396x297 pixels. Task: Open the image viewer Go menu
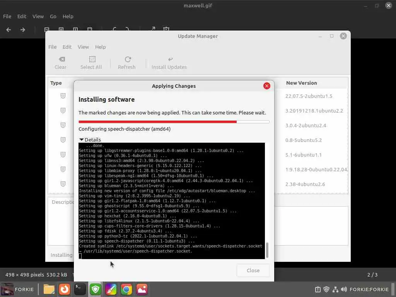tap(53, 16)
